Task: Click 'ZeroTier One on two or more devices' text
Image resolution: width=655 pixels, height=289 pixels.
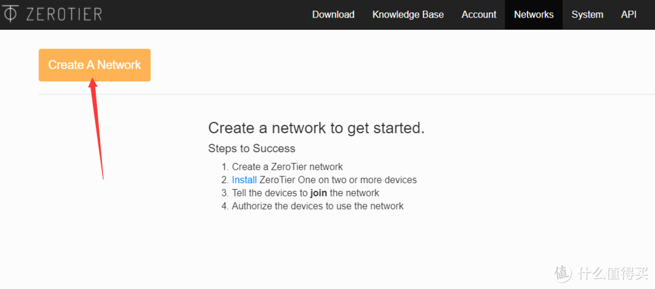Action: tap(338, 180)
